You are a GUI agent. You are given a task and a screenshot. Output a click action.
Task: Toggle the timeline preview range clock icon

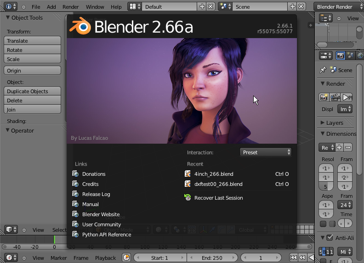coord(126,257)
